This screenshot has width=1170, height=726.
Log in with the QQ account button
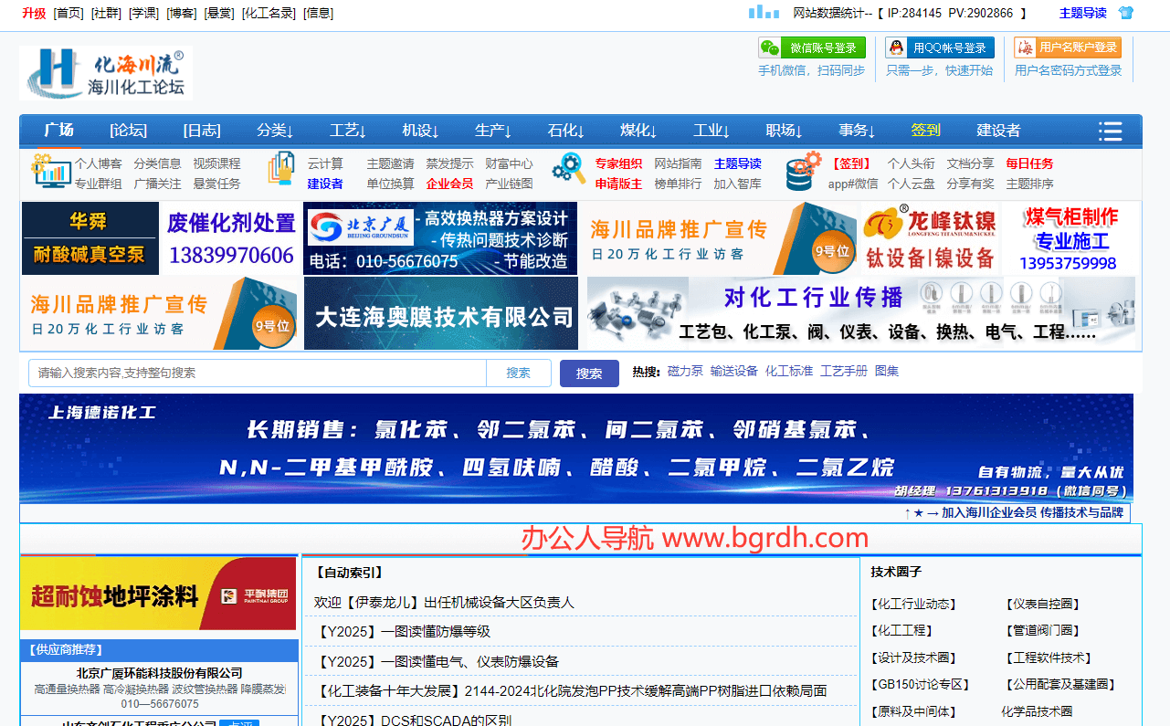(939, 47)
